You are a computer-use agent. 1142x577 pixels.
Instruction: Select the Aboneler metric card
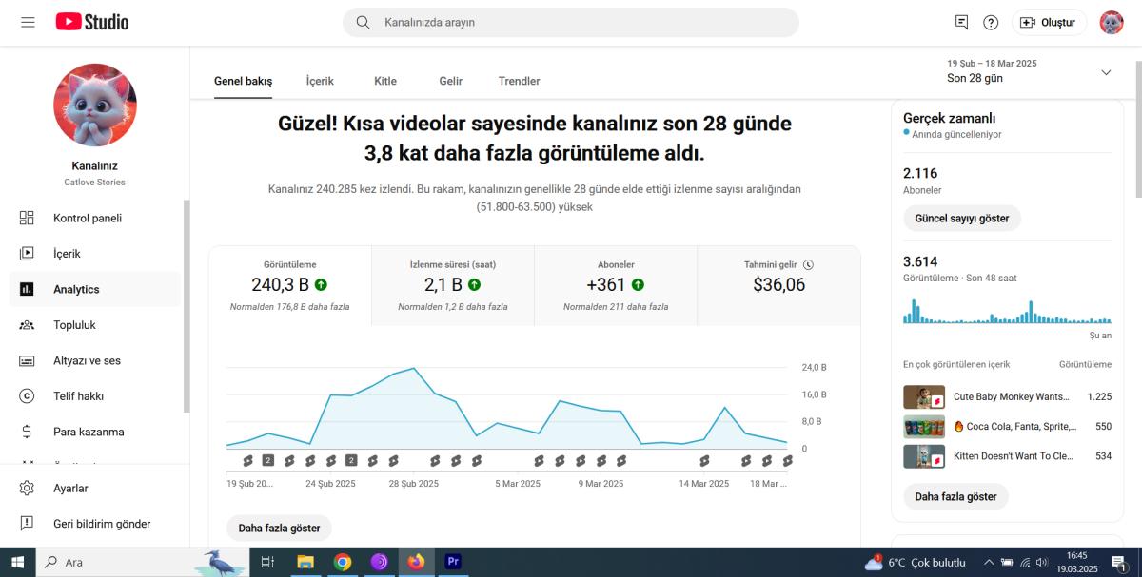click(616, 285)
